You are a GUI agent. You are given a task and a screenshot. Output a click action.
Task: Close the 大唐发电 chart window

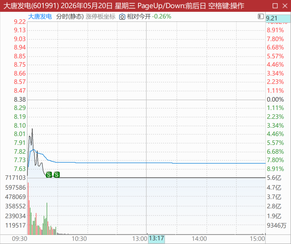coord(285,6)
